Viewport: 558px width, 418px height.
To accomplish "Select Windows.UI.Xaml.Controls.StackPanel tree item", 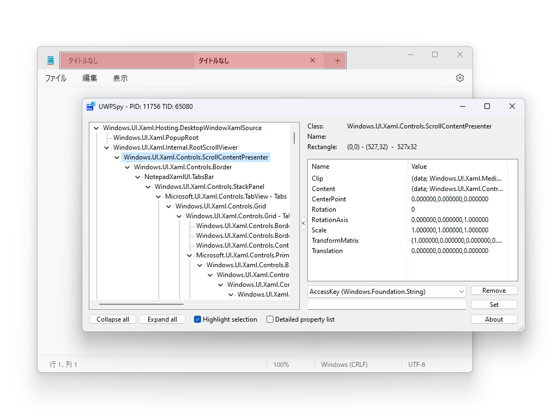I will tap(209, 187).
